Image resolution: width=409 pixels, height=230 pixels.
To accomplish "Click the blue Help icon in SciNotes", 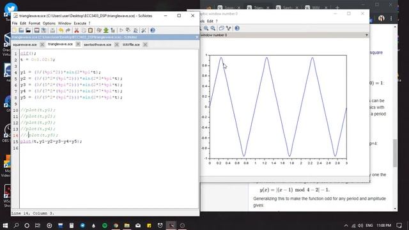I will tap(153, 30).
